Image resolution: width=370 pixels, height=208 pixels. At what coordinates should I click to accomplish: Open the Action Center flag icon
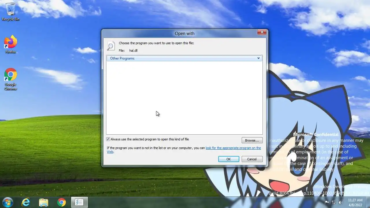point(327,202)
